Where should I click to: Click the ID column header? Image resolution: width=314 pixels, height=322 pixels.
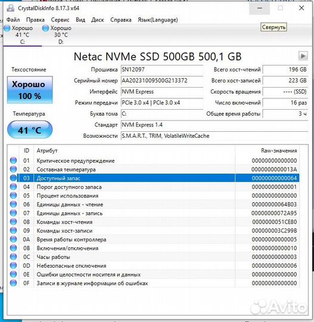[26, 151]
